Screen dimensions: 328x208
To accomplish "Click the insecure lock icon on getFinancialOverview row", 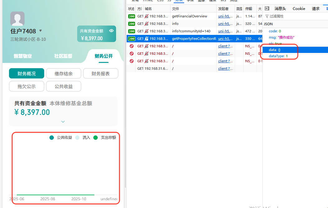I will (x=147, y=16).
